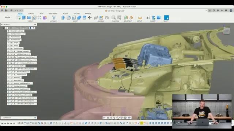Viewport: 234px width, 131px height.
Task: Click the yellow highlighted timeline feature
Action: click(x=141, y=123)
